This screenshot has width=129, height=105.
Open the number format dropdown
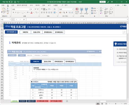pyautogui.click(x=72, y=9)
